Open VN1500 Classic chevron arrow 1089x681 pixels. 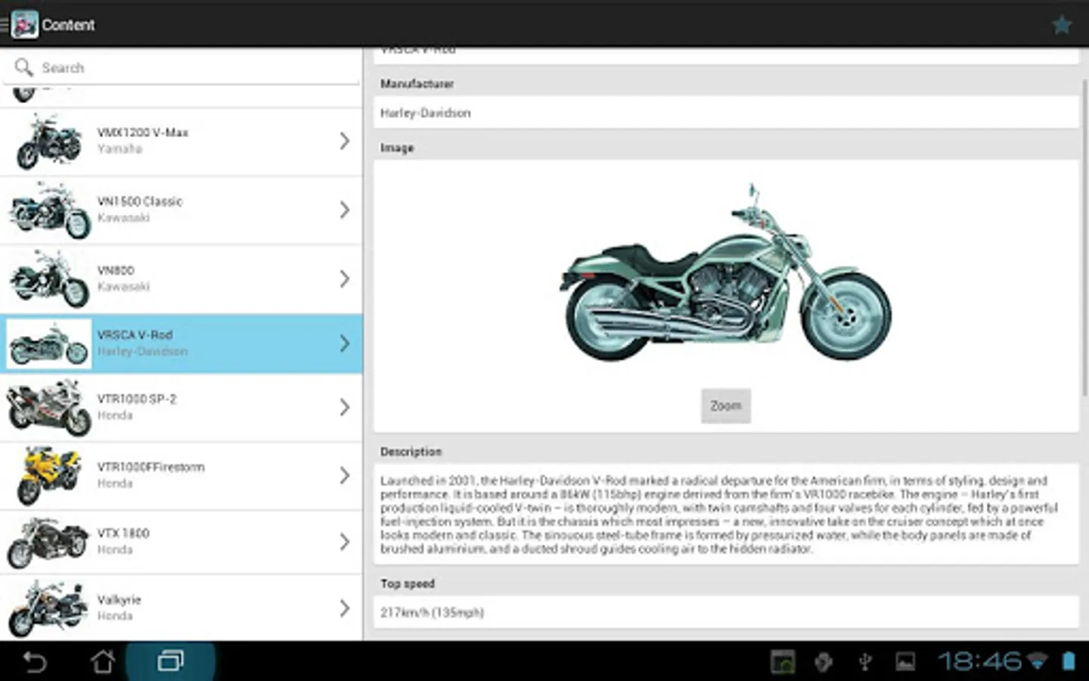click(344, 210)
